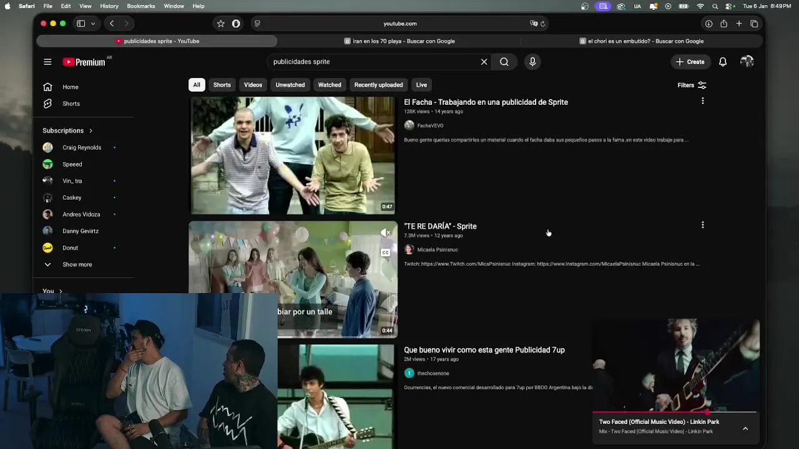The height and width of the screenshot is (449, 799).
Task: Seek on the miniplayer red progress bar
Action: click(674, 412)
